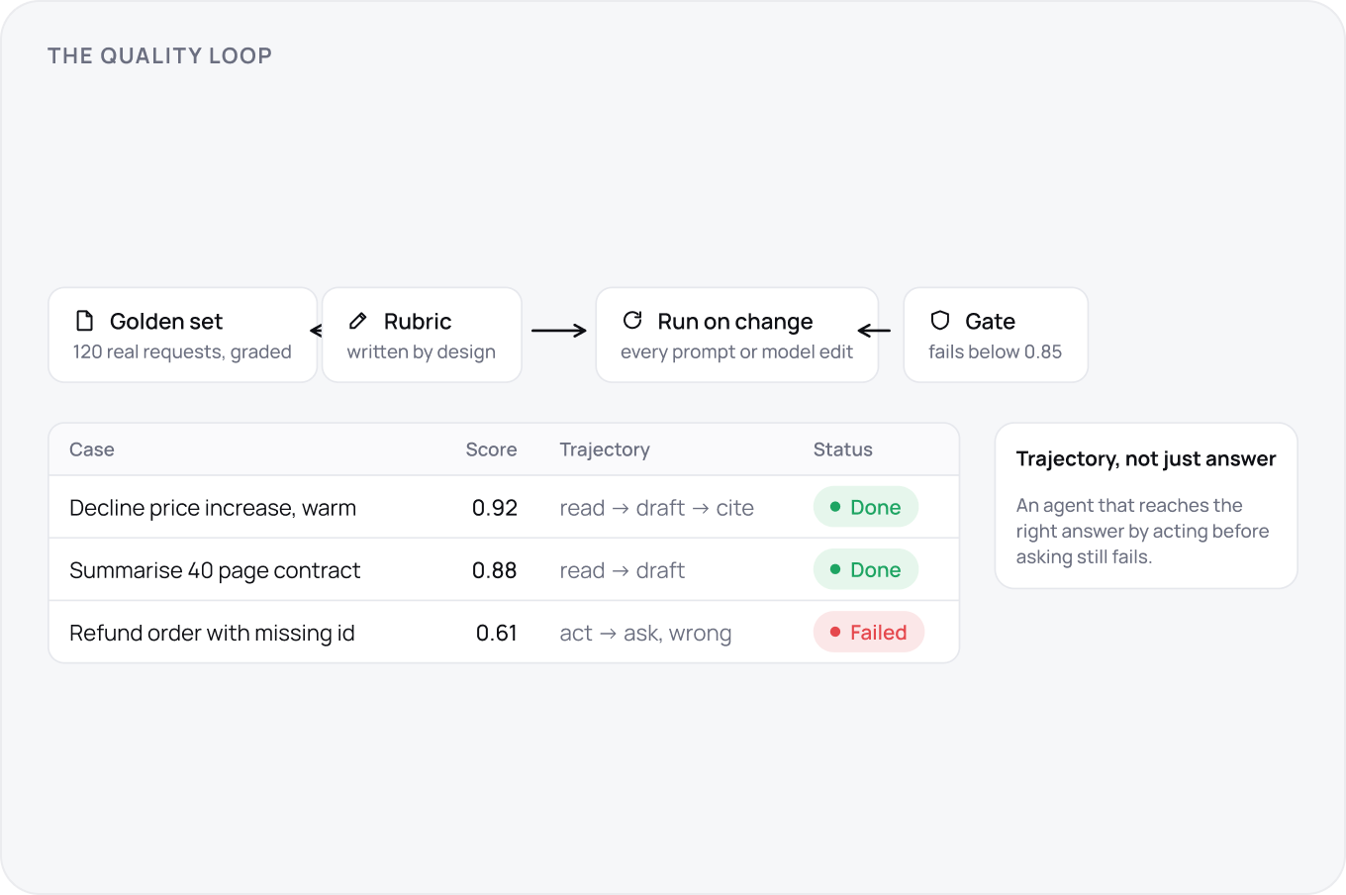
Task: Select the 'Summarise 40 page contract' case
Action: [x=215, y=570]
